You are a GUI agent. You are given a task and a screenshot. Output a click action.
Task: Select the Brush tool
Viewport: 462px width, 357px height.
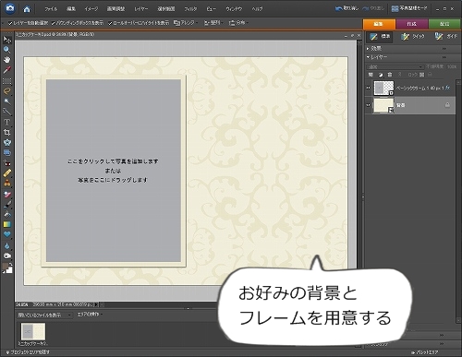(x=6, y=204)
